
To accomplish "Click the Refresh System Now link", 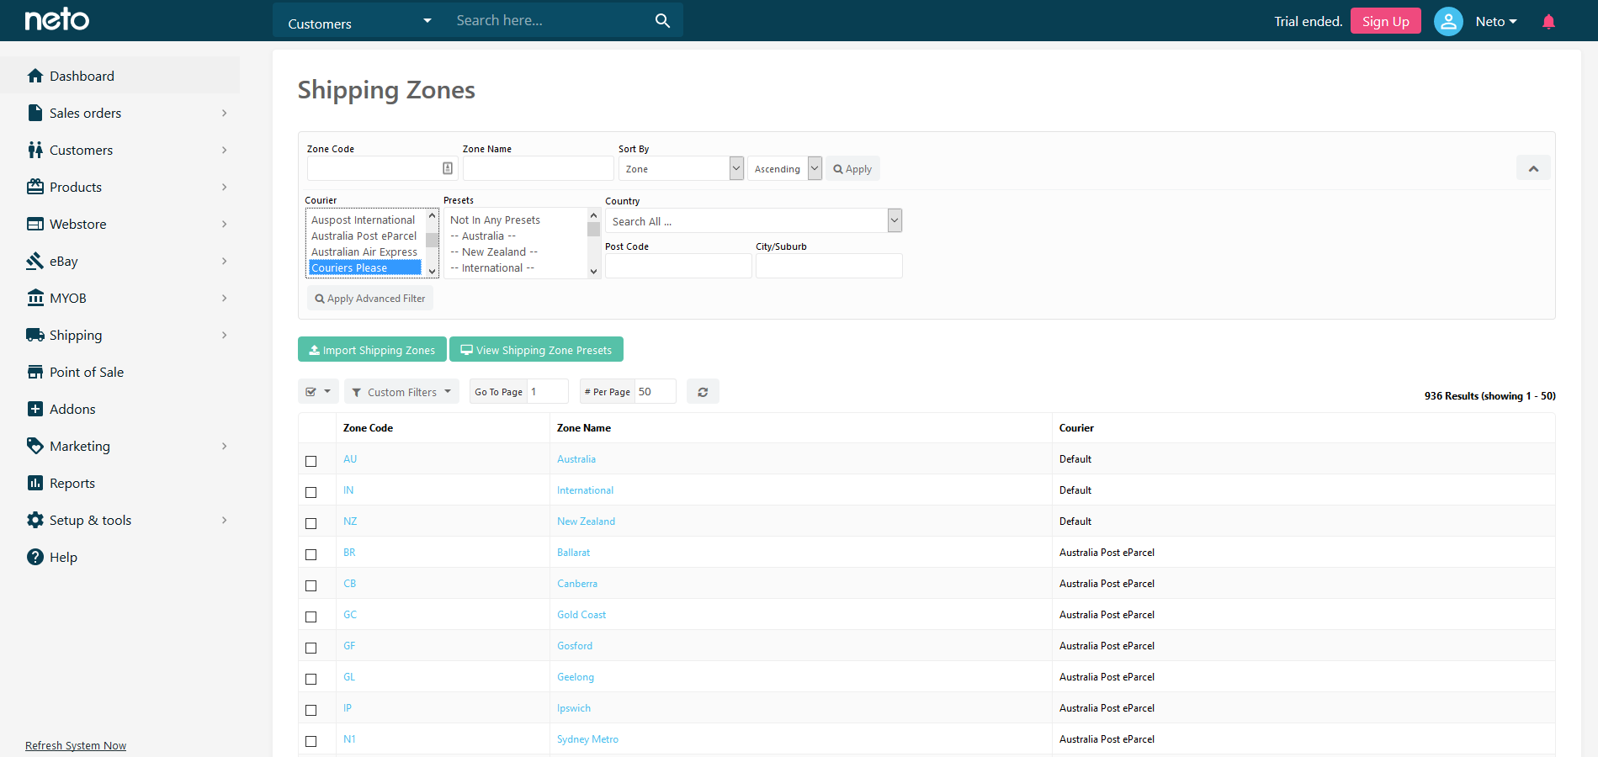I will (x=76, y=745).
